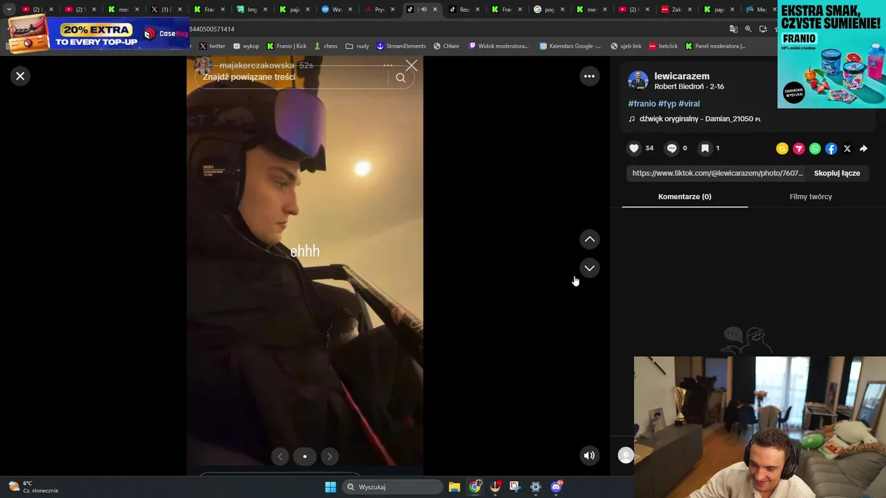Open lewicarazem username link
Screen dimensions: 886x498
tap(682, 76)
